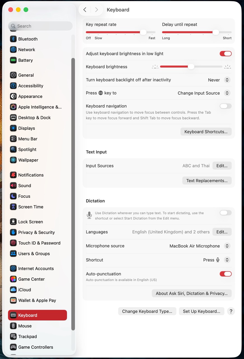Edit the Dictation Languages
This screenshot has height=359, width=244.
click(222, 232)
